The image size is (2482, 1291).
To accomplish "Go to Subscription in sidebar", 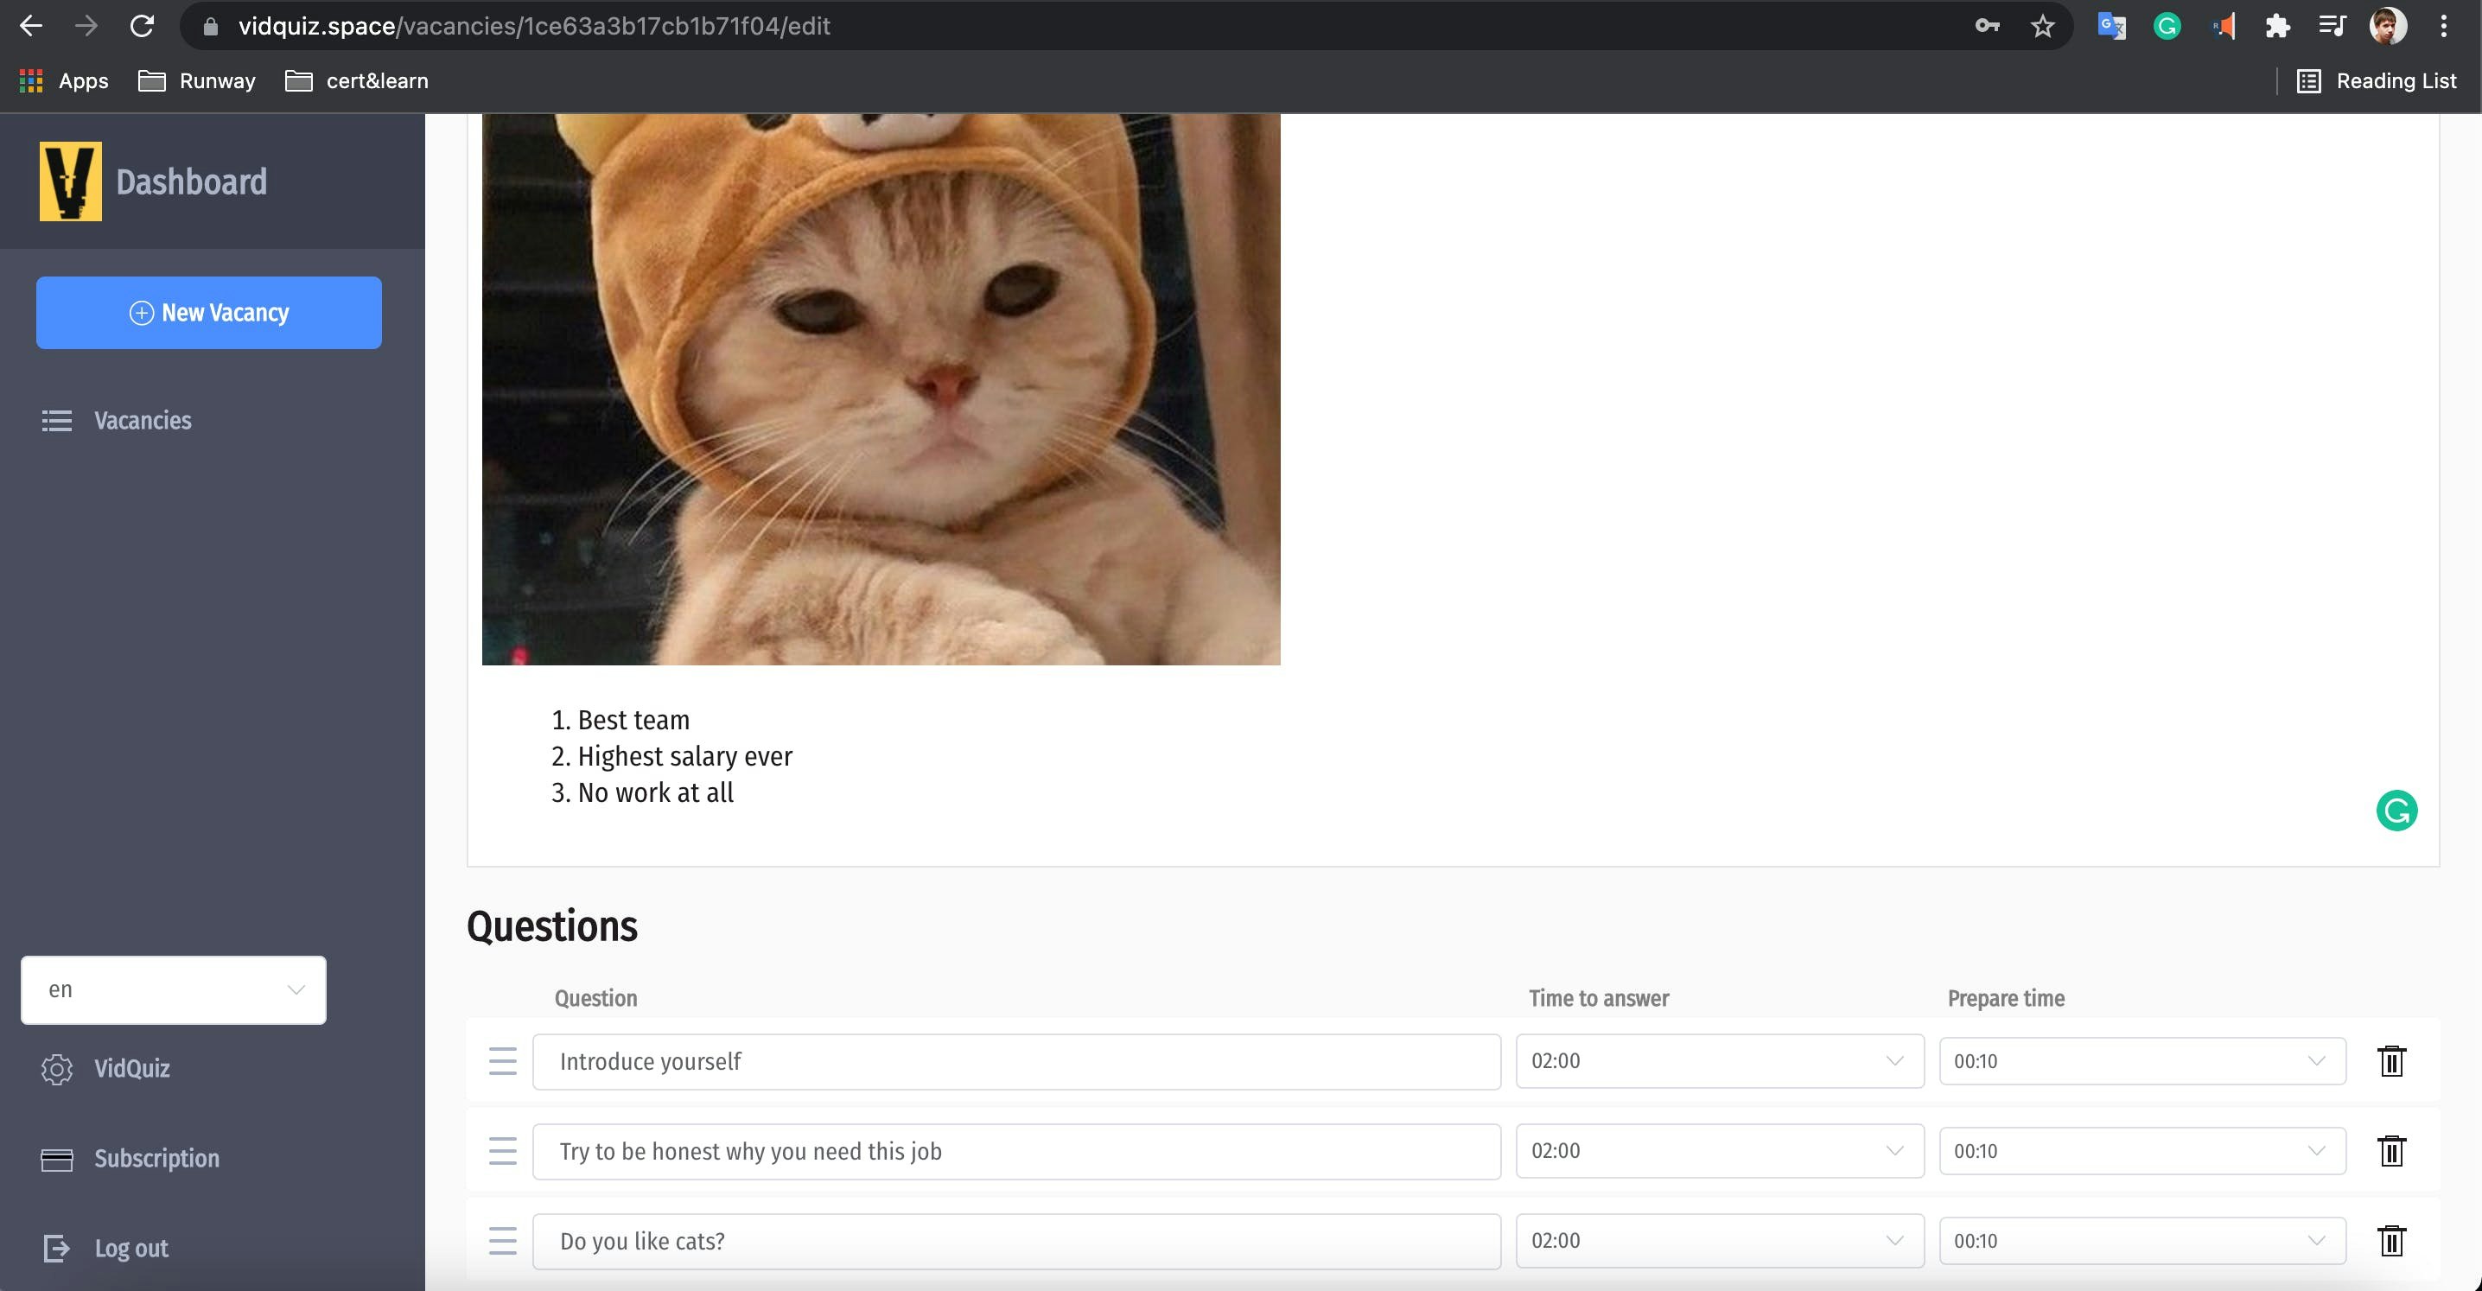I will click(x=156, y=1158).
